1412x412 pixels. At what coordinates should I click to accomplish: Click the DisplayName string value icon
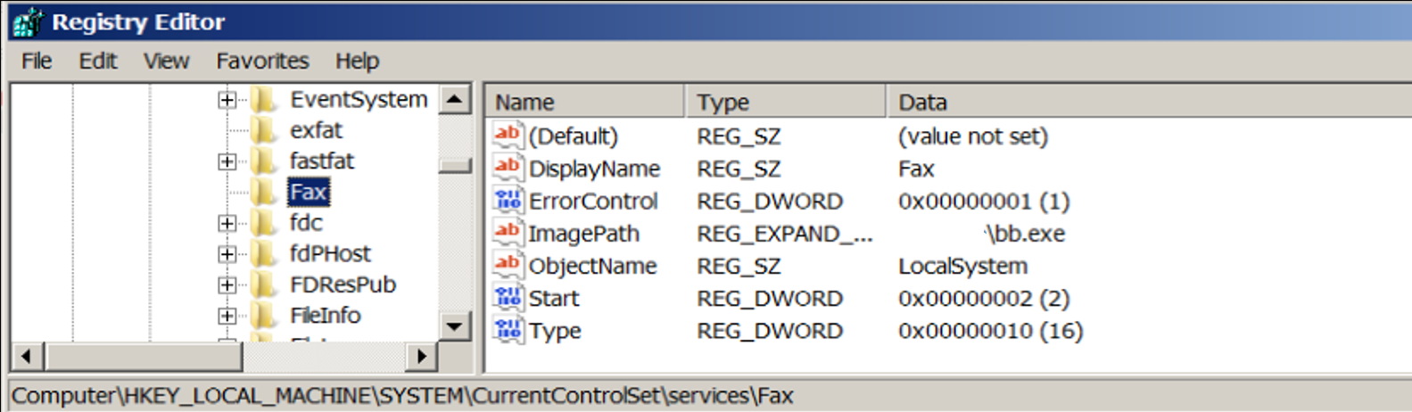[508, 168]
